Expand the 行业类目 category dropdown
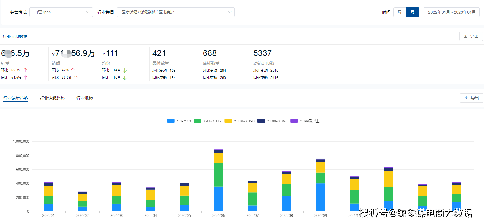Image resolution: width=484 pixels, height=223 pixels. tap(176, 12)
